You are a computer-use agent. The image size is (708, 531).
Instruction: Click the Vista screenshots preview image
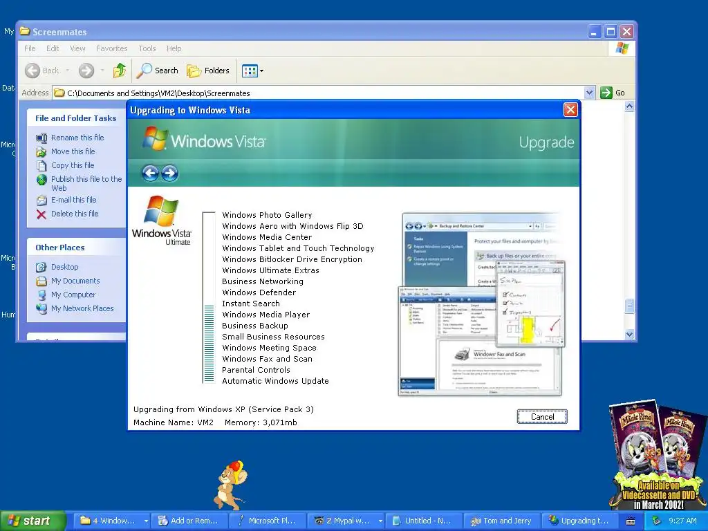tap(481, 304)
